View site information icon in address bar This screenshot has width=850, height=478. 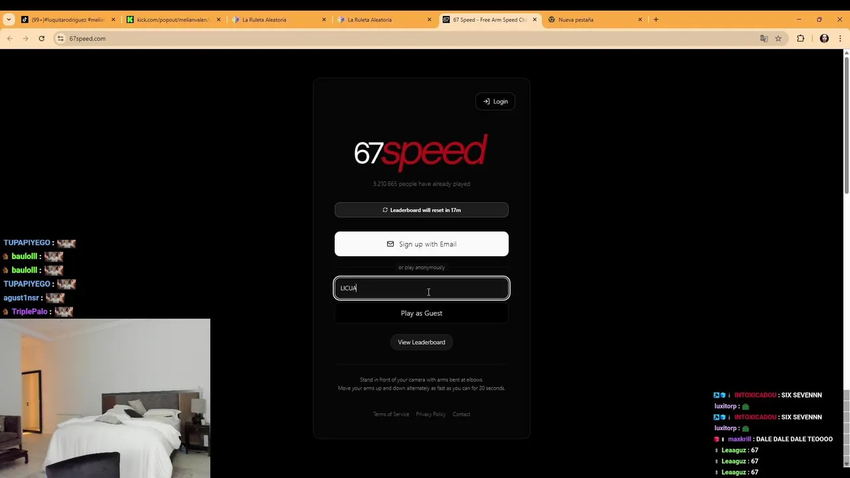[60, 39]
